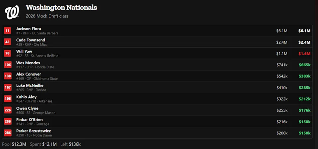This screenshot has height=149, width=318.
Task: Click the red pick 11 badge
Action: pos(7,31)
